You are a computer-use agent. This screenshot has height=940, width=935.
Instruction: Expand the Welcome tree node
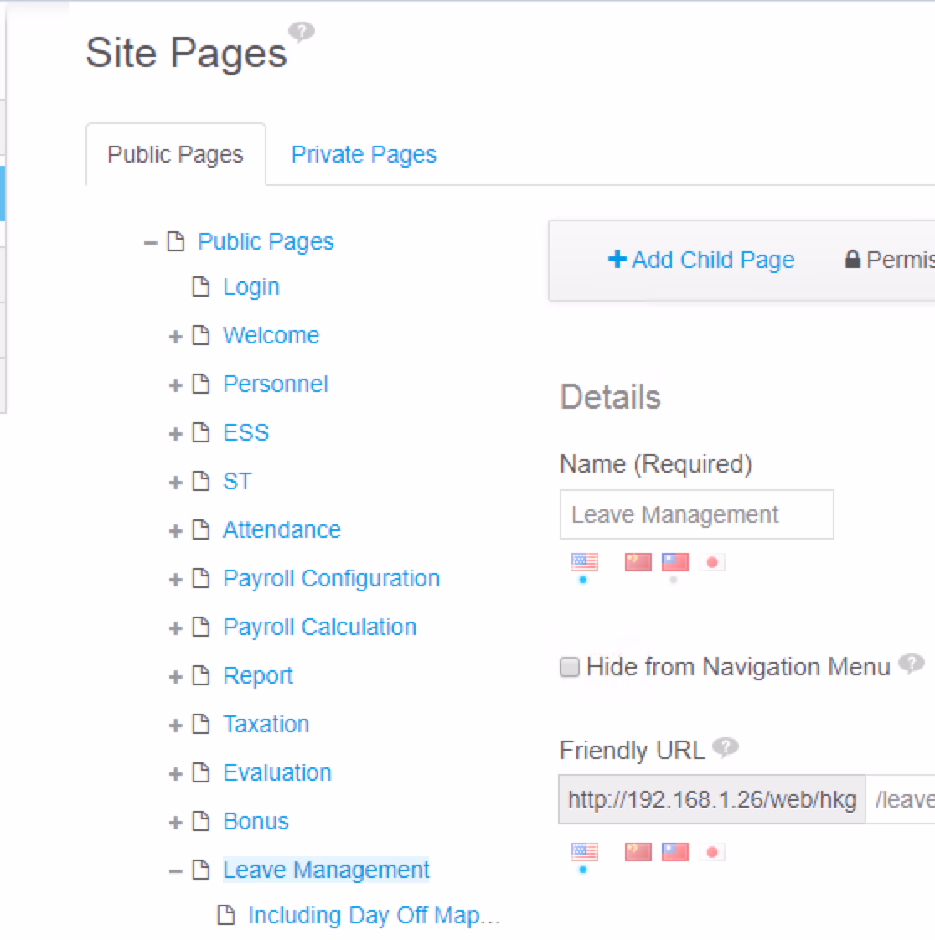click(x=175, y=337)
